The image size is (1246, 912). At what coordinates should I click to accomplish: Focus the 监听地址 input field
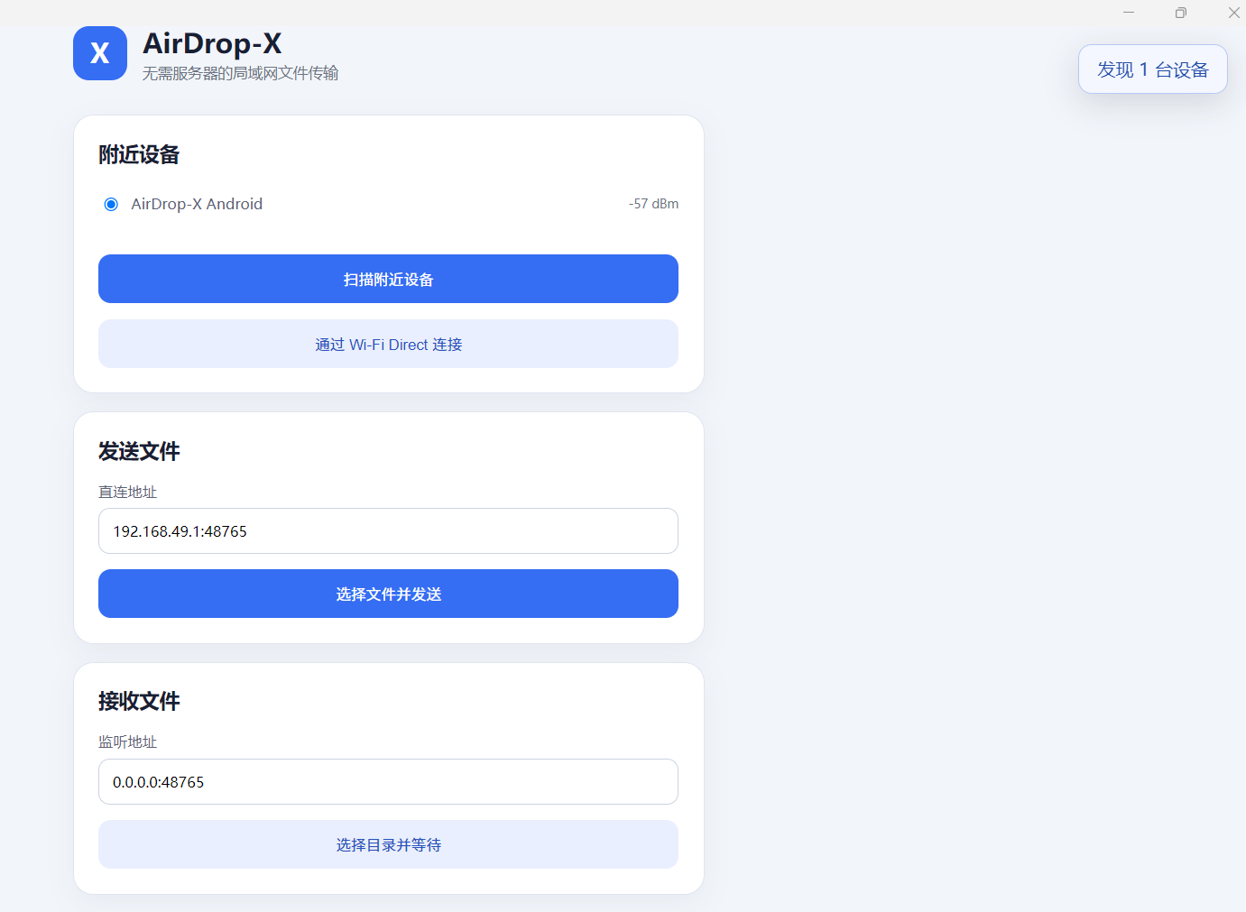pyautogui.click(x=388, y=781)
